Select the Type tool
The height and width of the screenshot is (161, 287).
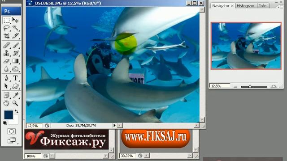coord(15,78)
